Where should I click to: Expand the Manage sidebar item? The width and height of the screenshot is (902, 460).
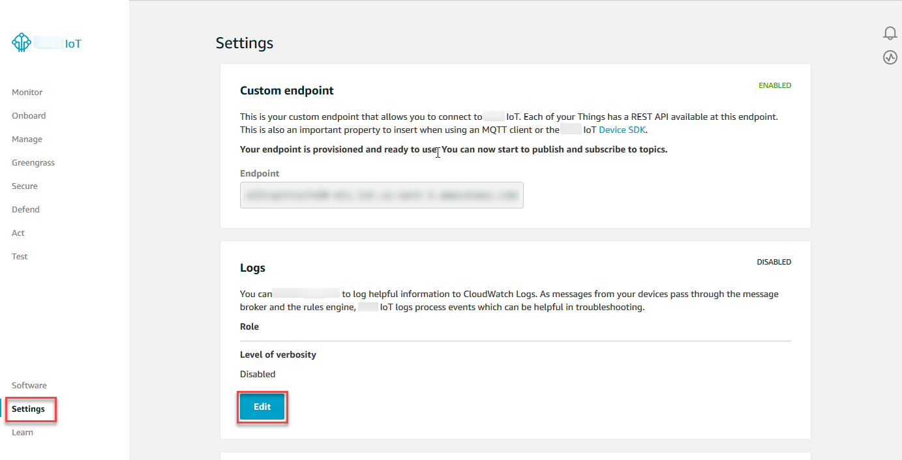(x=27, y=139)
